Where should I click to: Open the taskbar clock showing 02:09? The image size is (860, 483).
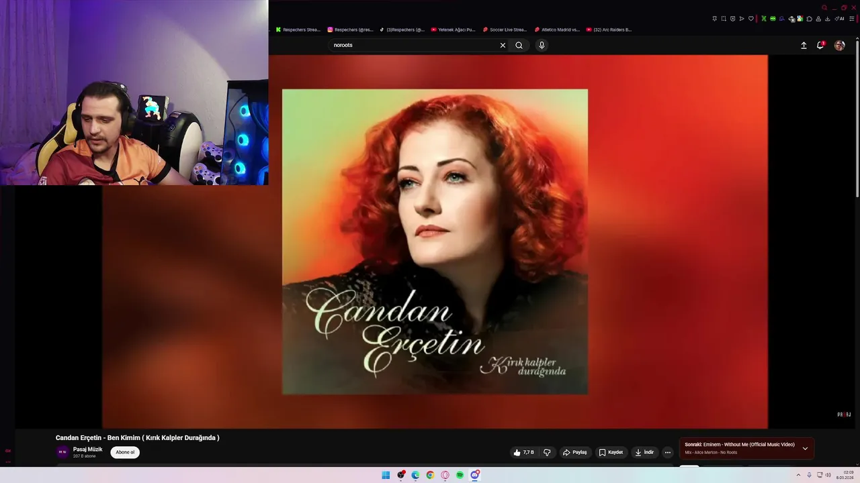click(845, 475)
